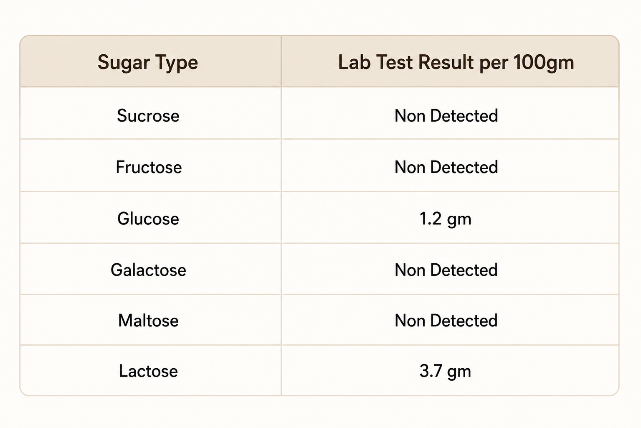
Task: Click the Sucrose Non Detected result
Action: pyautogui.click(x=446, y=116)
